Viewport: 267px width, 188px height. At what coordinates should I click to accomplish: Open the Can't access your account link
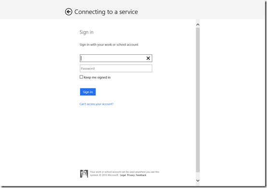coord(96,104)
